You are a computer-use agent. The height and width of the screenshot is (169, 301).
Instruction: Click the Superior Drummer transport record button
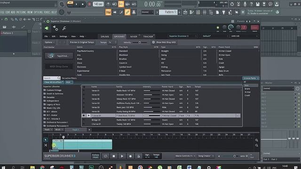(x=130, y=156)
